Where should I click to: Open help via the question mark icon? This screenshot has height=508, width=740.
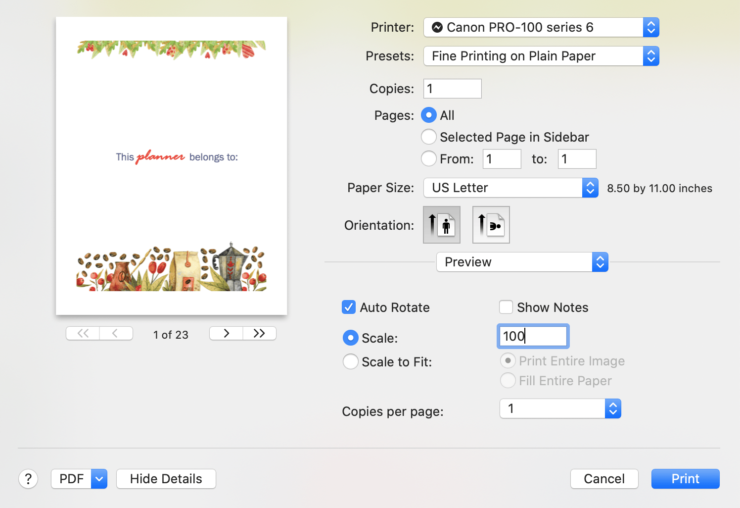(28, 478)
